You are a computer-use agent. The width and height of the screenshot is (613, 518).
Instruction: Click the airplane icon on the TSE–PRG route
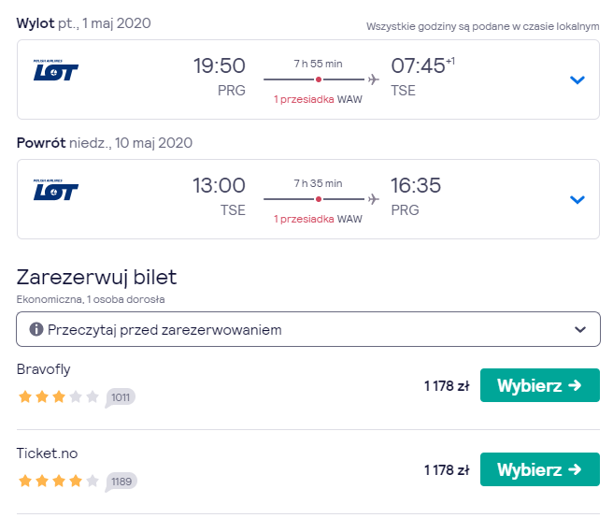[x=374, y=199]
